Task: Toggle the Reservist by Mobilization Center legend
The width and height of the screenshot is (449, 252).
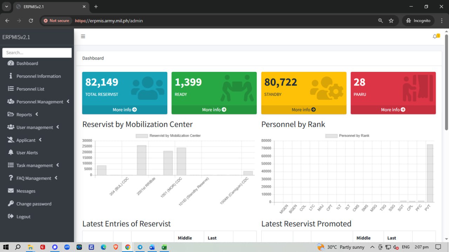Action: (168, 136)
